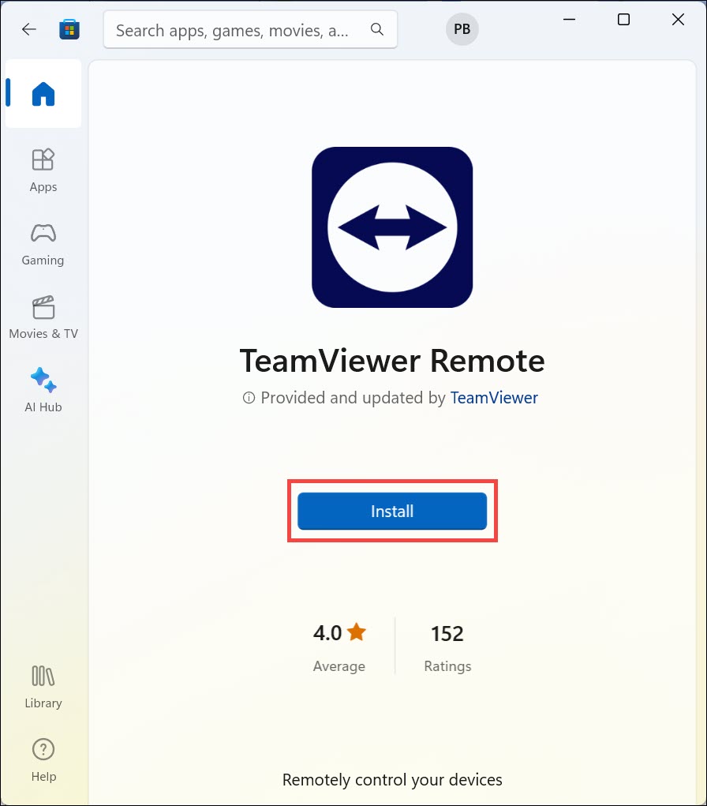
Task: Select the TeamViewer Remote title text
Action: pos(392,361)
